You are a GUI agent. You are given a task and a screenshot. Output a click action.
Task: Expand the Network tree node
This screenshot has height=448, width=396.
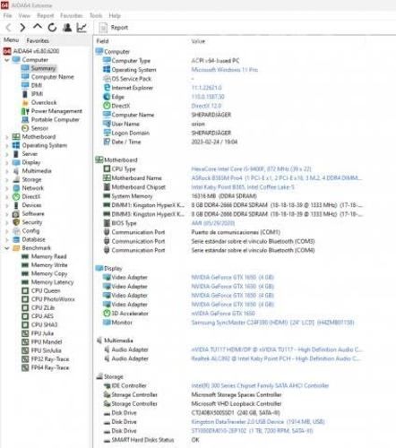[x=7, y=188]
